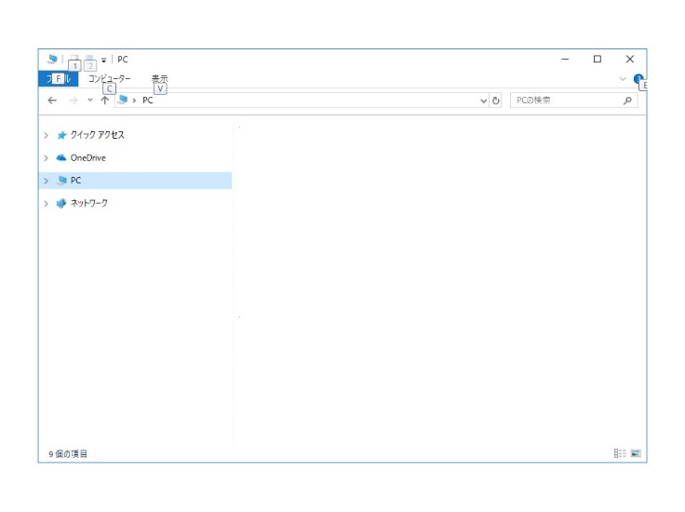Expand the ネットワーク node

point(46,204)
